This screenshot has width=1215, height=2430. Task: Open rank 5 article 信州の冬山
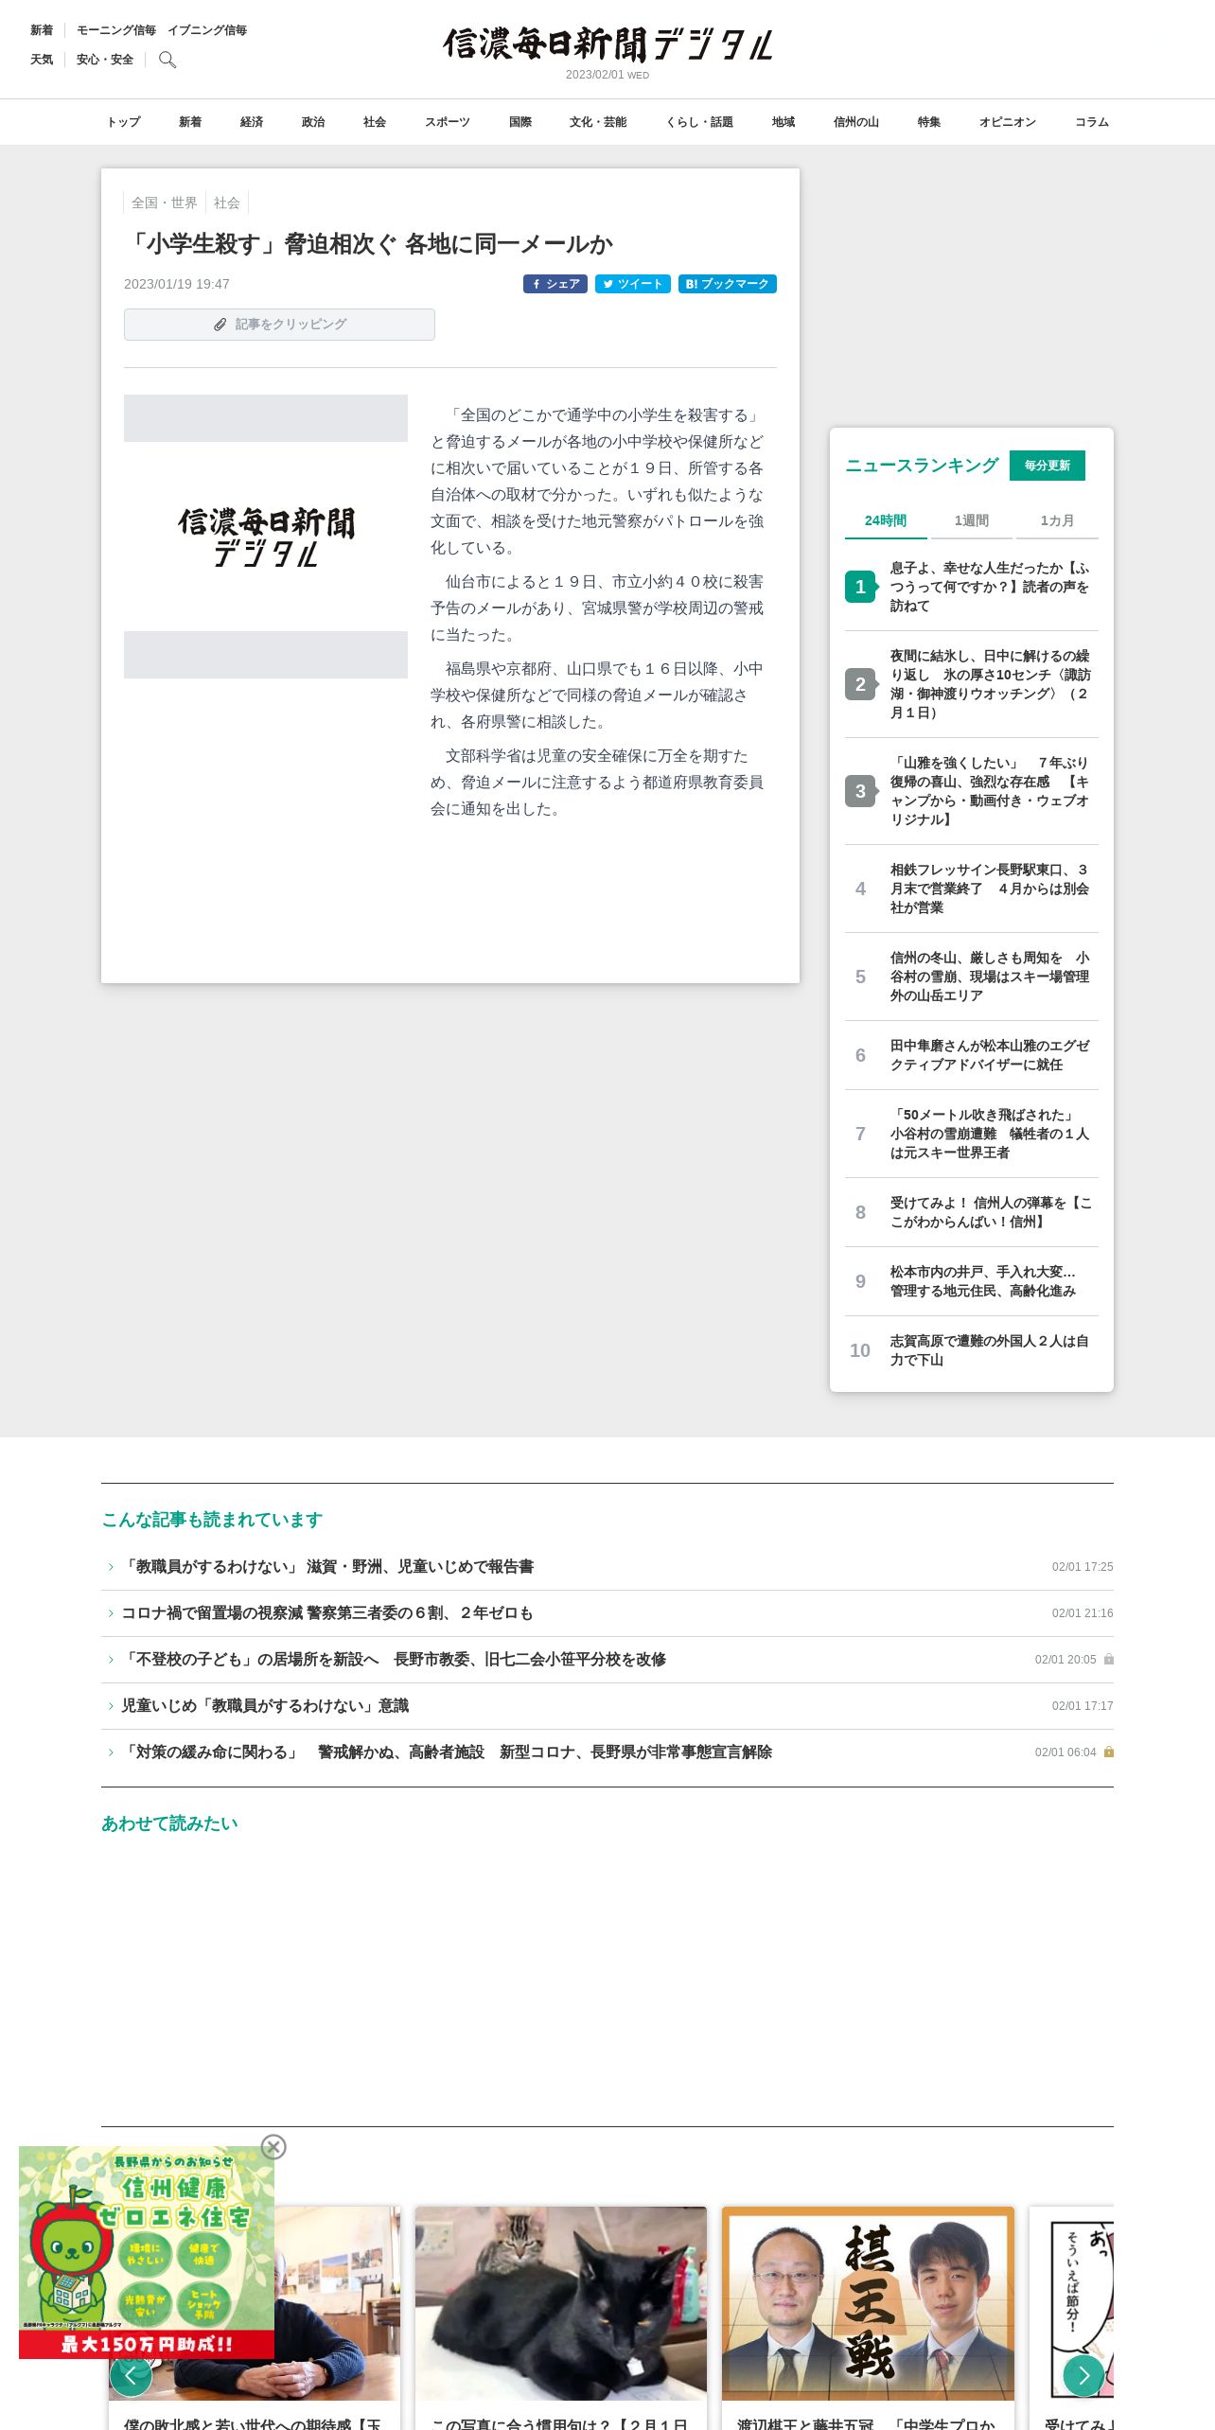point(972,977)
